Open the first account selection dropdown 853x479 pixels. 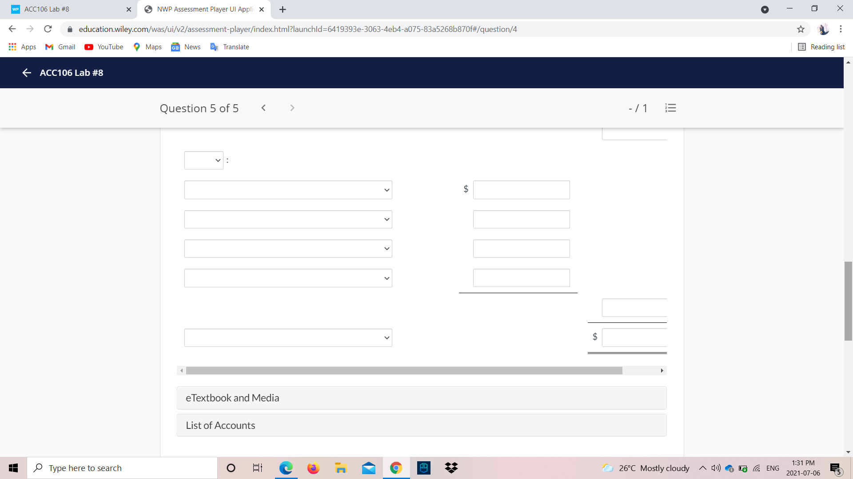click(288, 189)
